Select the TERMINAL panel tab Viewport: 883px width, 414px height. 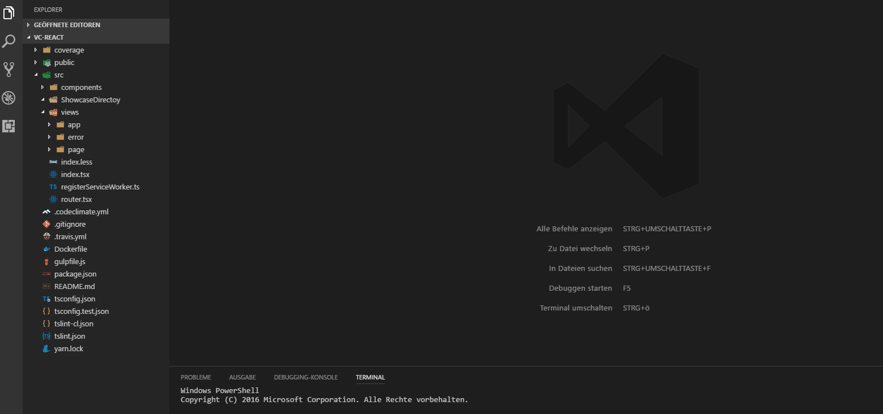pos(370,377)
